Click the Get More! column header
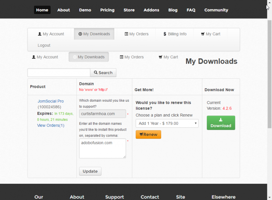 144,90
